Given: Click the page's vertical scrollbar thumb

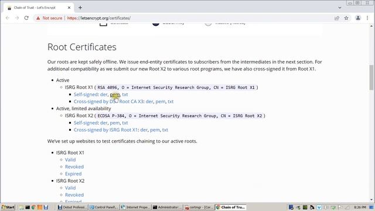Looking at the screenshot, I should (371, 77).
